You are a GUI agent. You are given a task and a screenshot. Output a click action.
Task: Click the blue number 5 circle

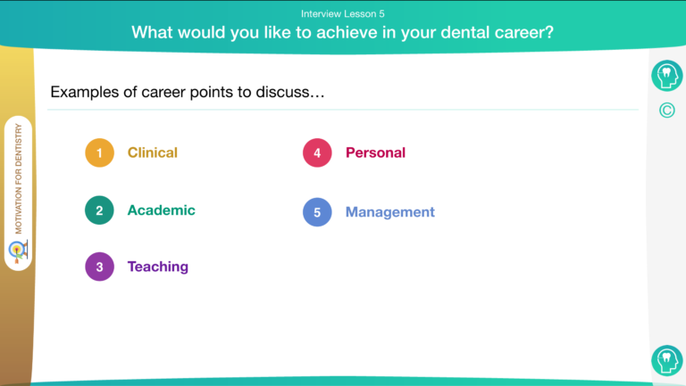click(x=317, y=212)
